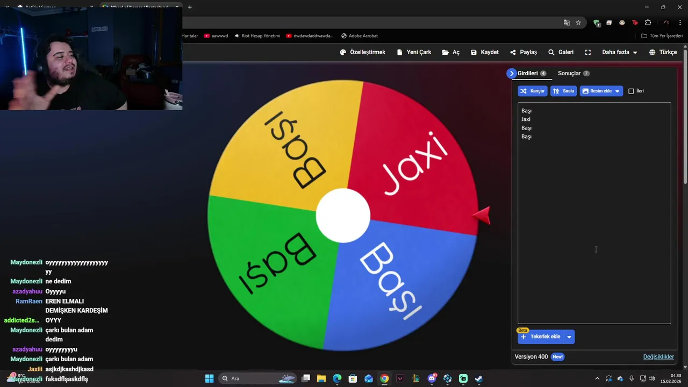The height and width of the screenshot is (387, 688).
Task: Expand the Daha fazla dropdown menu
Action: click(620, 52)
